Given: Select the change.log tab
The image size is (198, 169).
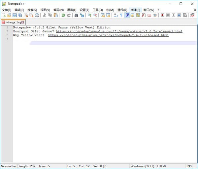Looking at the screenshot, I should (x=13, y=22).
